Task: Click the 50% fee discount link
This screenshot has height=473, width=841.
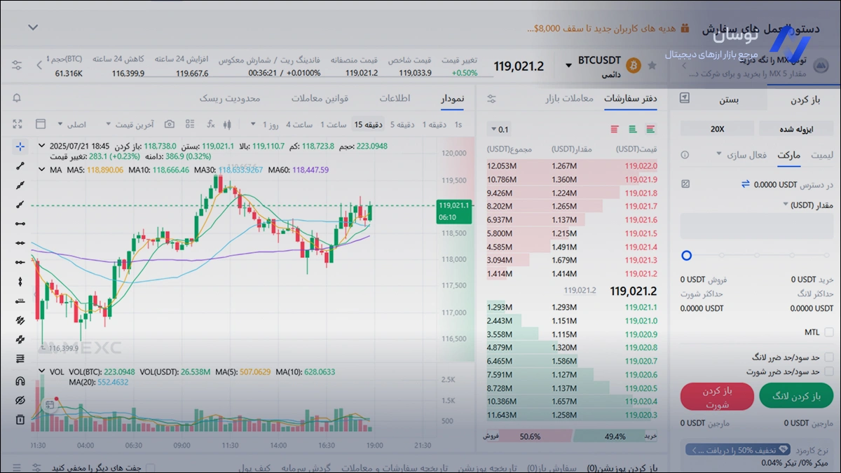Action: pos(737,450)
